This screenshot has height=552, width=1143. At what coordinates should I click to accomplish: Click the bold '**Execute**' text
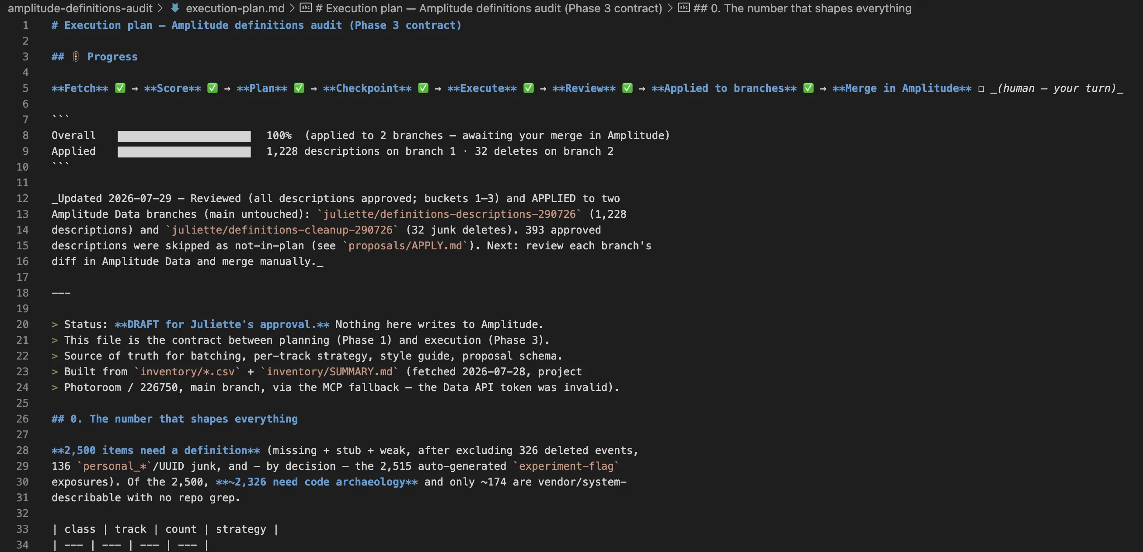click(x=482, y=88)
